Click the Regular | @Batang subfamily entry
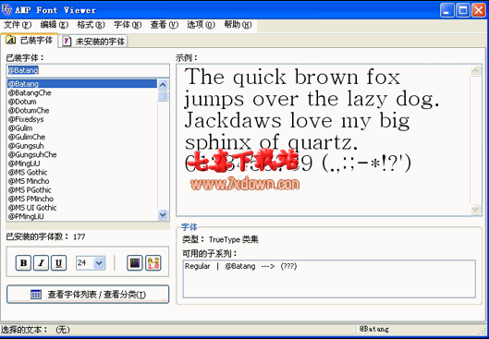Screen dimensions: 489x339 (x=240, y=266)
